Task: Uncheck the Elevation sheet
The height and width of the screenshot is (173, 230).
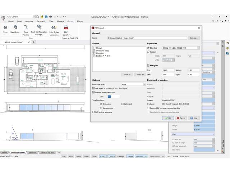Action: click(94, 53)
